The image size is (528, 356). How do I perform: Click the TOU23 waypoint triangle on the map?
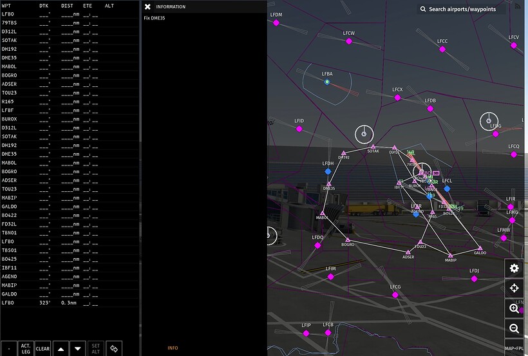click(x=420, y=243)
